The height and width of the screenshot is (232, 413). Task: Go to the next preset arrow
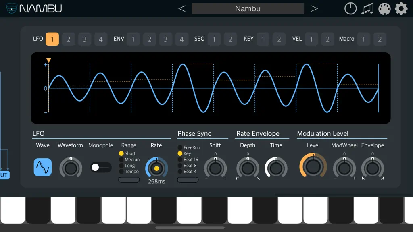pyautogui.click(x=314, y=9)
